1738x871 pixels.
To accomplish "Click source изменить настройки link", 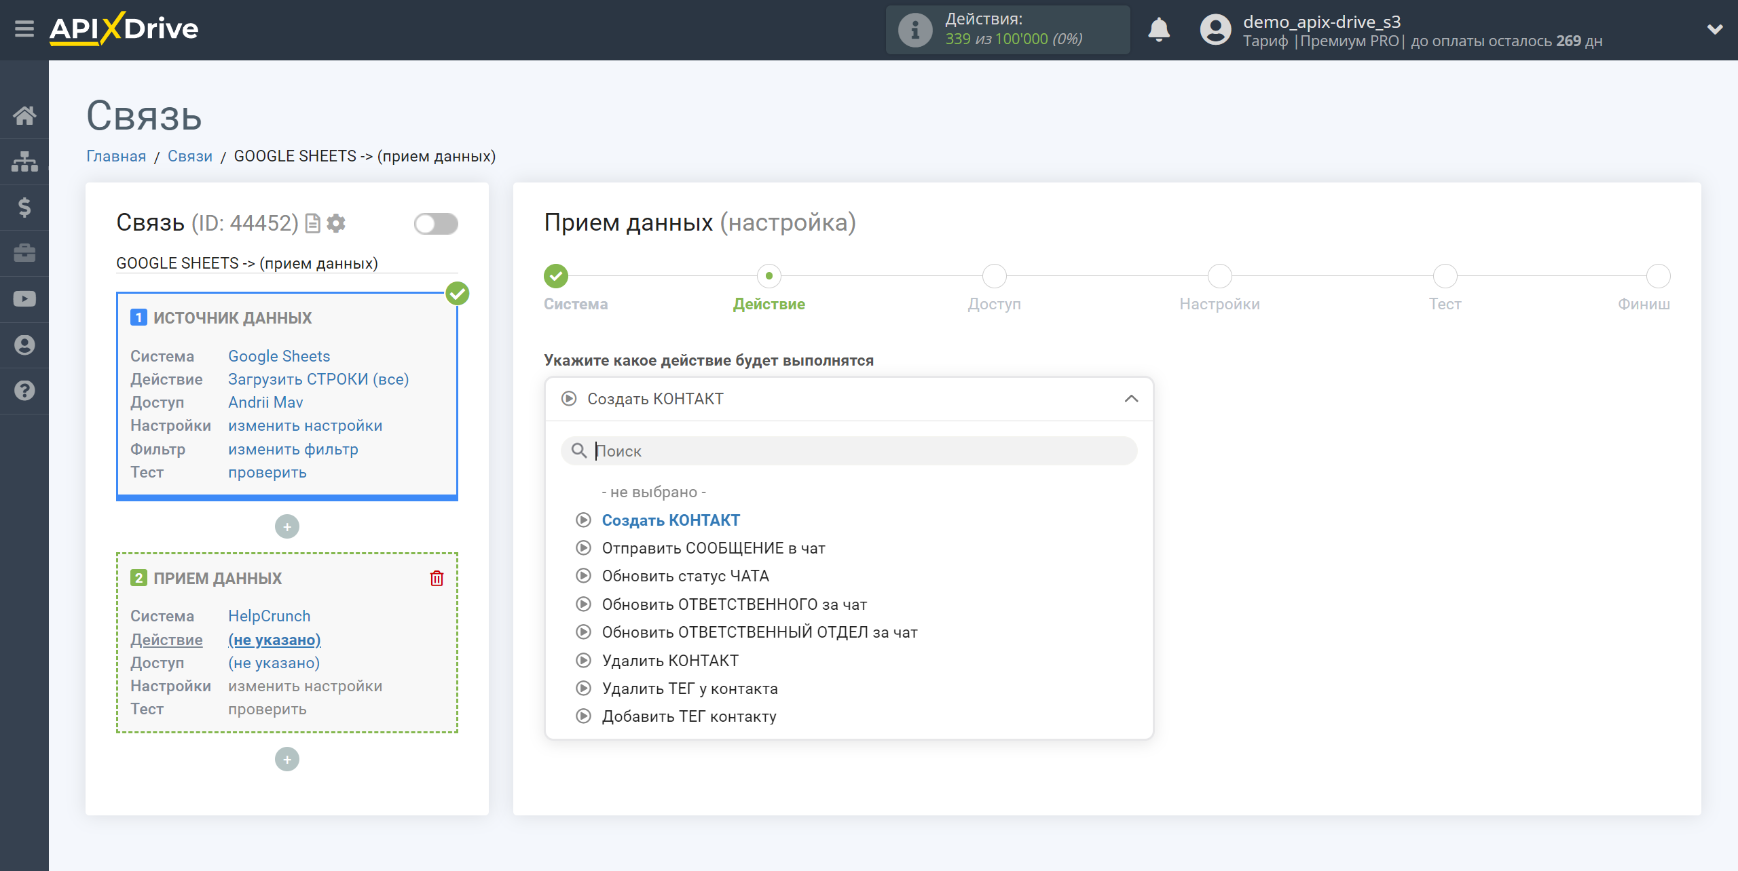I will pos(306,425).
